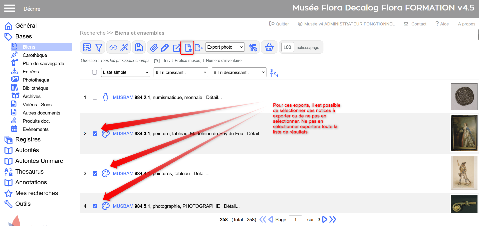Viewport: 479px width, 226px height.
Task: Toggle the select-all checkbox above the list
Action: [x=94, y=72]
